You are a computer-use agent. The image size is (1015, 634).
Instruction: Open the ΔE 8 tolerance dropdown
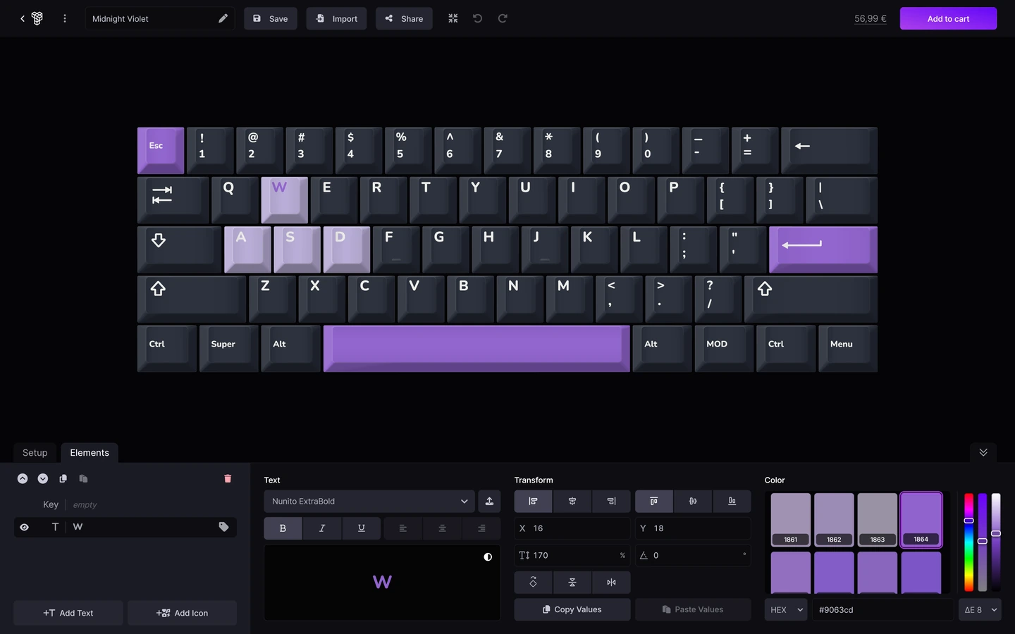coord(980,609)
